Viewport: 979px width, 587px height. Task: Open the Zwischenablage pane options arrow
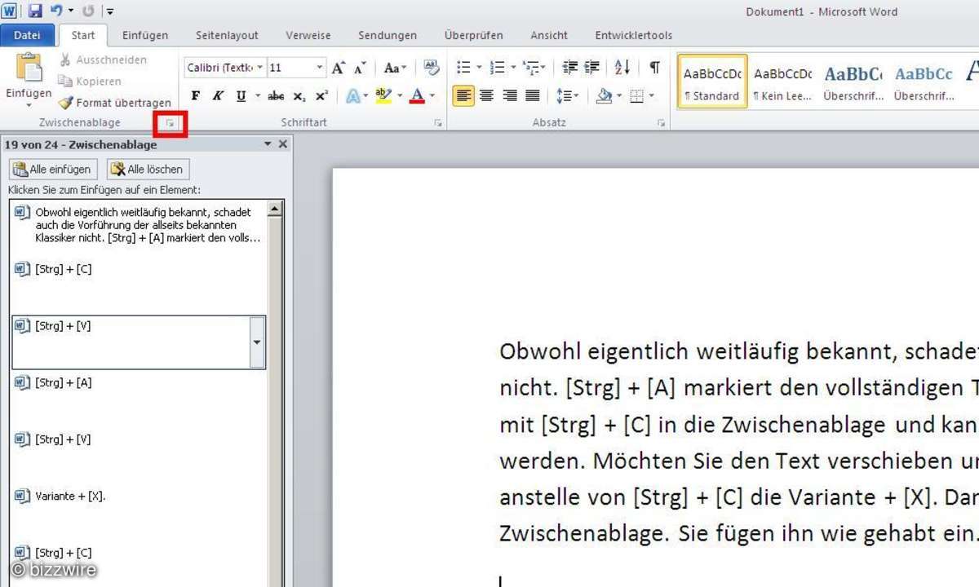268,144
